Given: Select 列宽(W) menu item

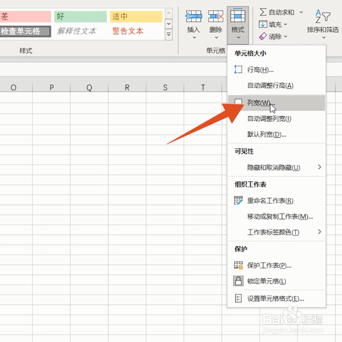Looking at the screenshot, I should pyautogui.click(x=276, y=103).
